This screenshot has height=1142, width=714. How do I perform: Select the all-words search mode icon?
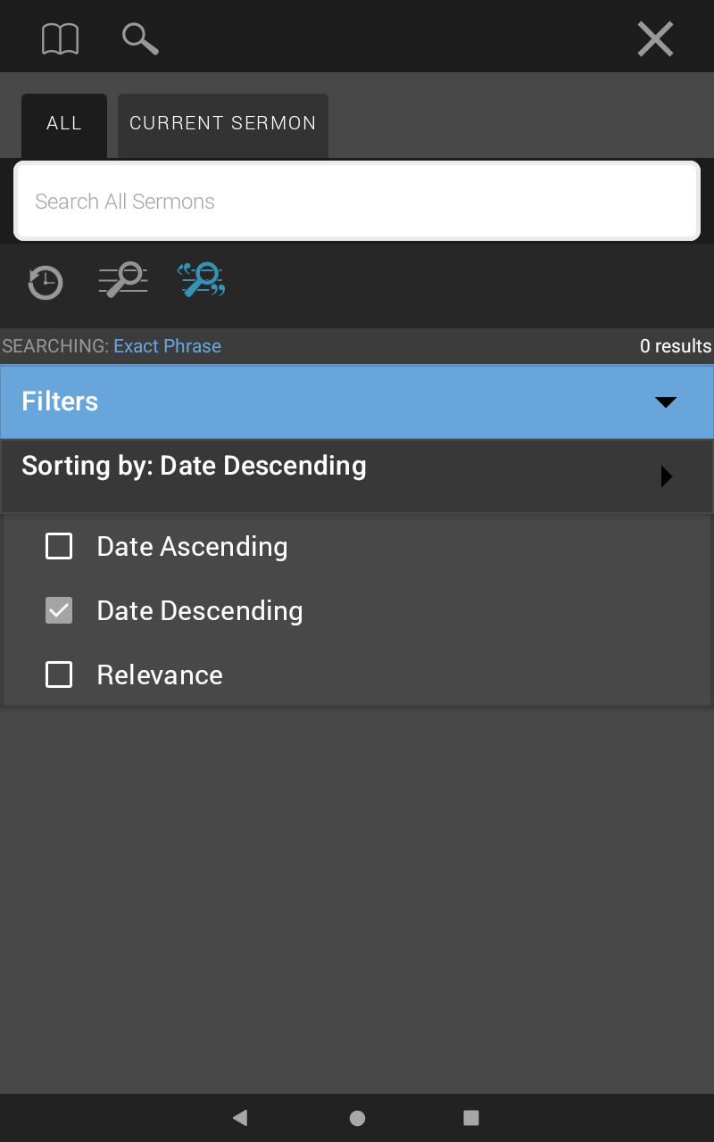123,279
